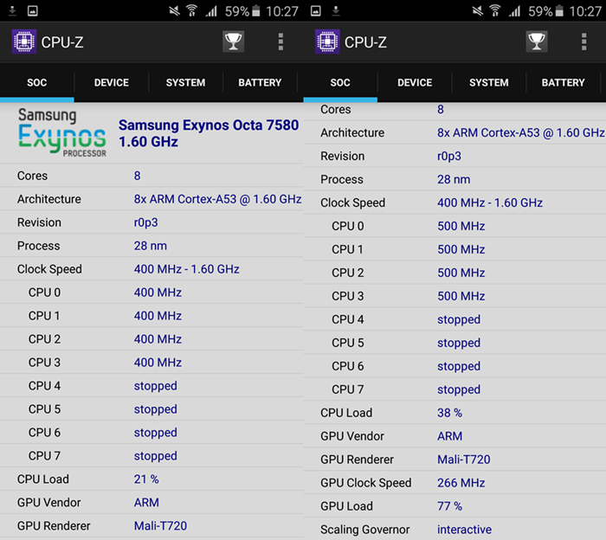
Task: Tap the download status icon in left status bar
Action: tap(12, 10)
